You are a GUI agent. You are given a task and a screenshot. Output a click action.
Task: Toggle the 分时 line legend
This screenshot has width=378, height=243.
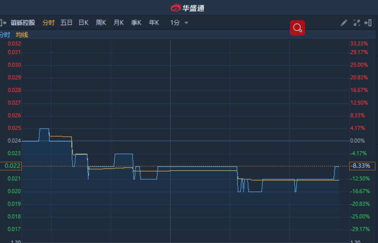pos(5,35)
